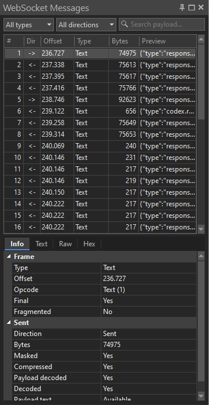Screen dimensions: 209x405
Task: Select message with 75766 bytes
Action: 100,88
